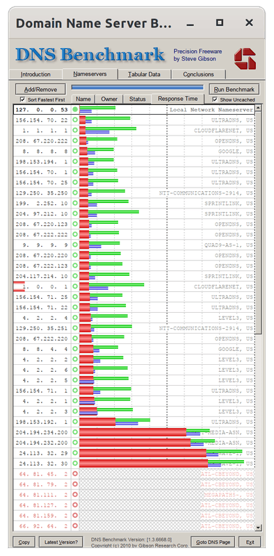Click the Add/Remove button
Viewport: 274px width, 556px height.
point(40,90)
